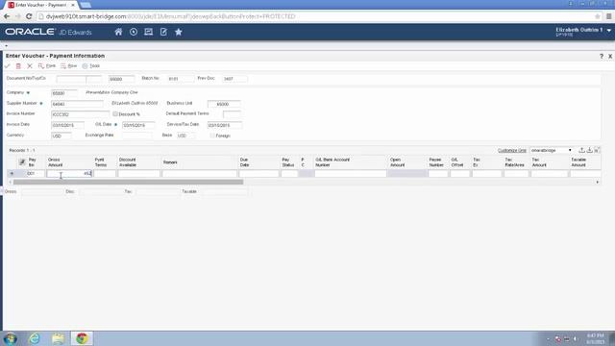Click the OK checkmark icon
The image size is (615, 346).
(7, 66)
